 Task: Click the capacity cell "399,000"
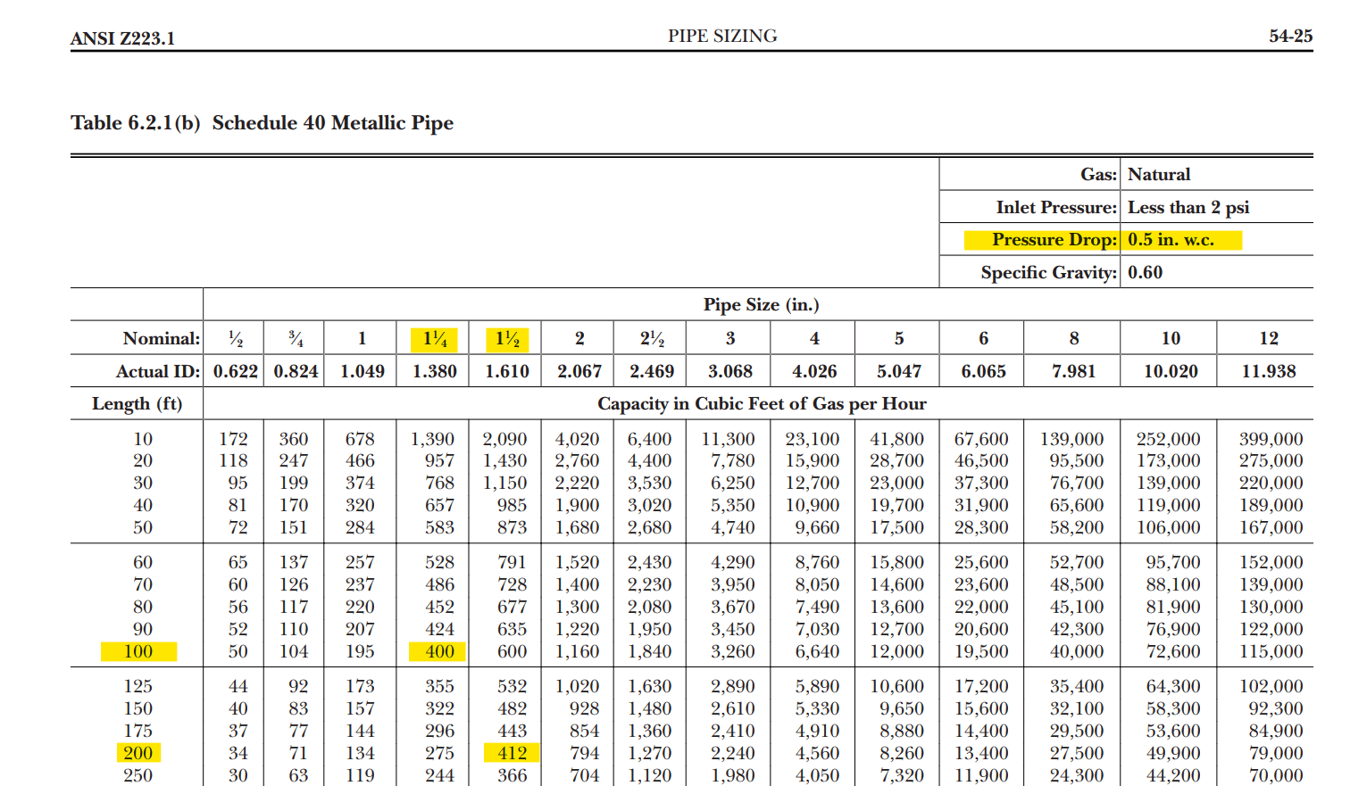pyautogui.click(x=1271, y=439)
